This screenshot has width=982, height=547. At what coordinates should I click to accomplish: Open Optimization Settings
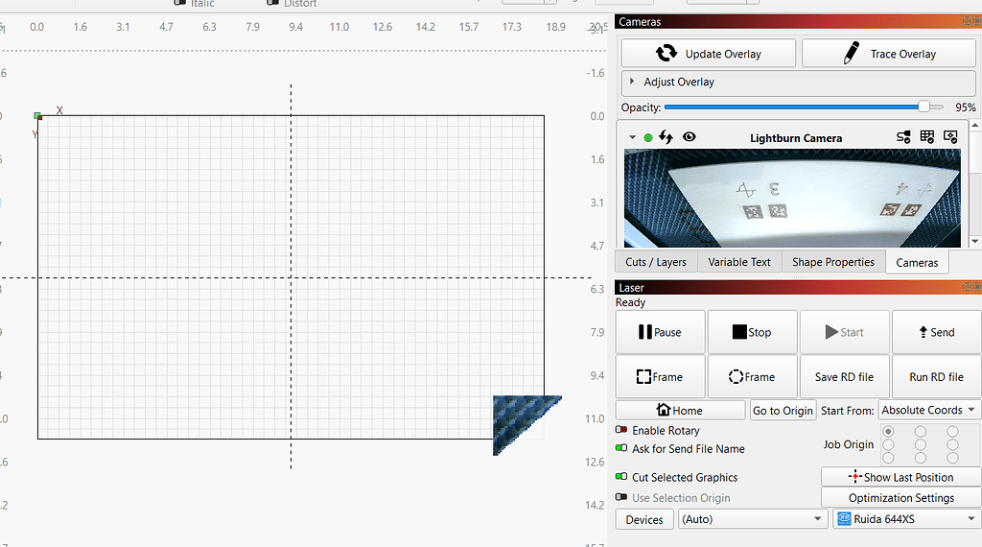[x=900, y=497]
